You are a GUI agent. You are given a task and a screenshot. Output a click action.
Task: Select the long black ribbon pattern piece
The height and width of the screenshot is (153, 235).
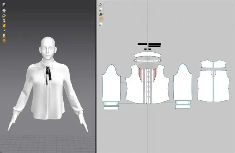click(x=149, y=44)
